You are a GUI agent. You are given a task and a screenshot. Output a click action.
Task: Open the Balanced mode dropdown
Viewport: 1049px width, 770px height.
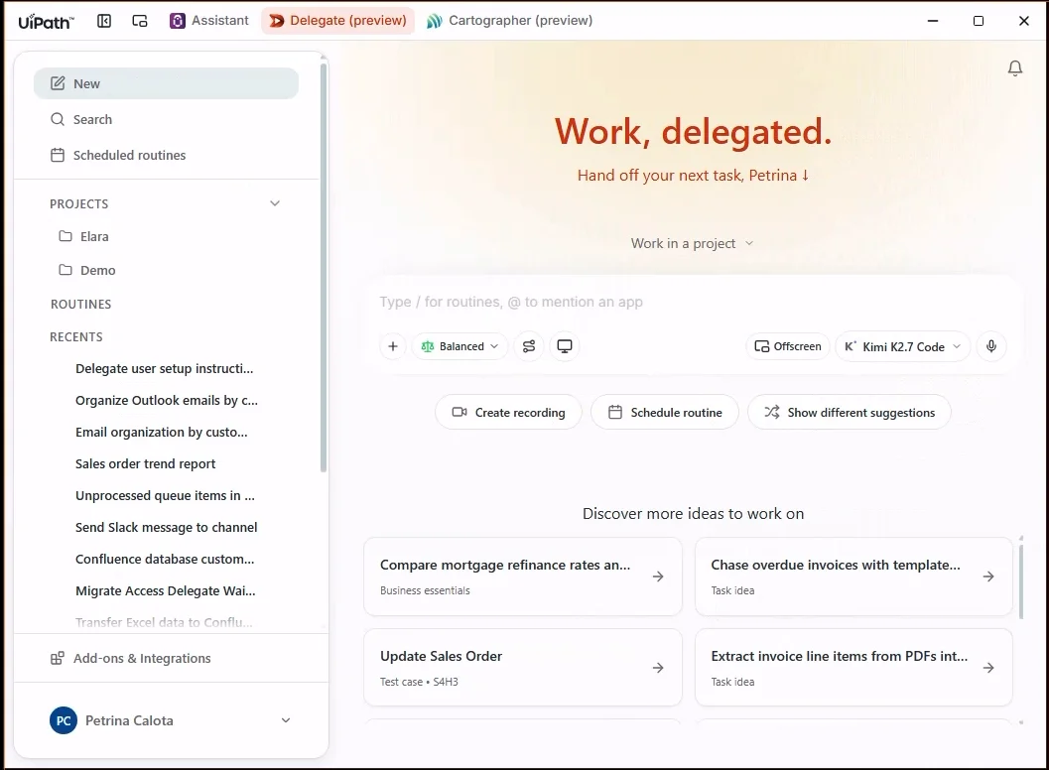pos(459,346)
